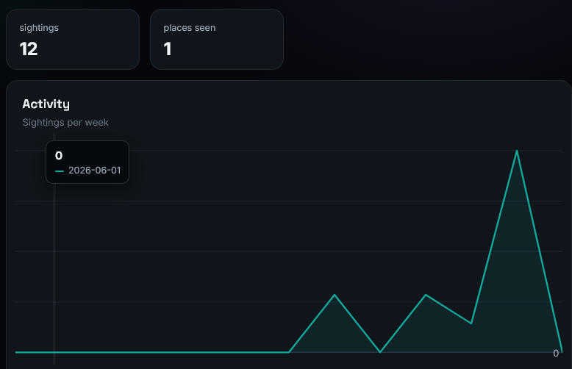The width and height of the screenshot is (572, 369).
Task: Click the bold 0 value in tooltip
Action: coord(59,156)
